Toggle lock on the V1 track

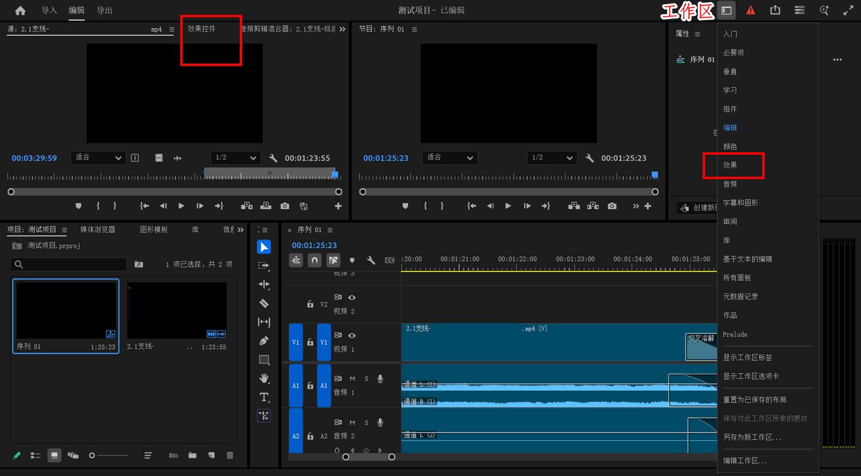click(310, 342)
